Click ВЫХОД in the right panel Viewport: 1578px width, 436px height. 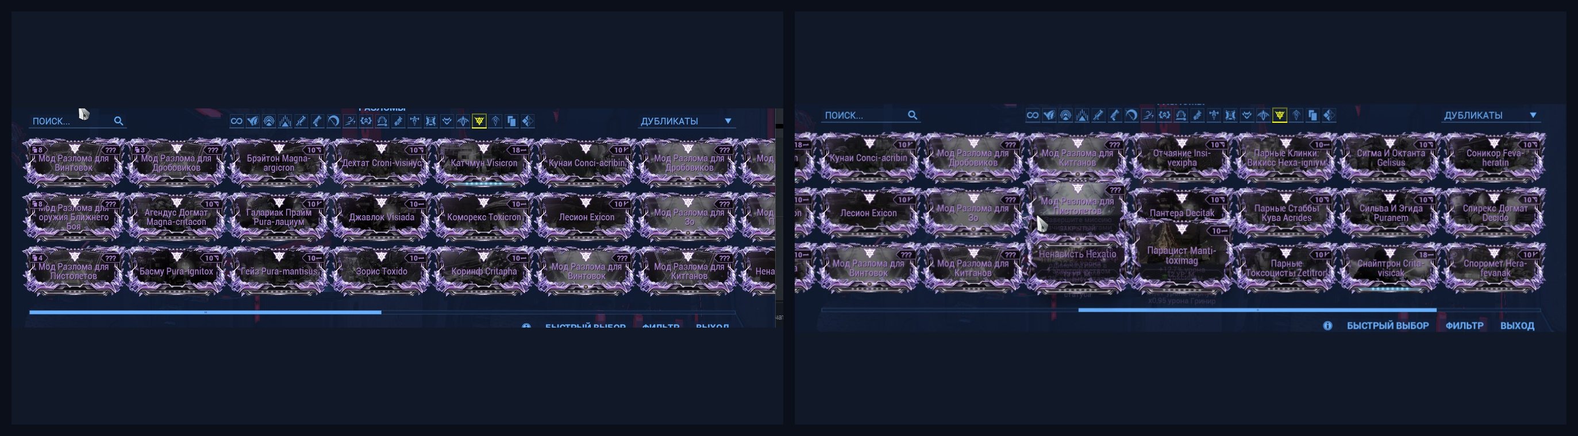[x=1517, y=326]
